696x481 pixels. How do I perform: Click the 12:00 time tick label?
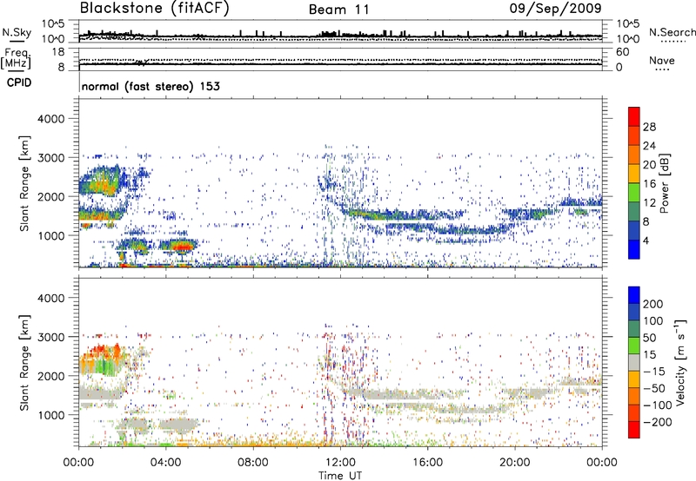(340, 463)
